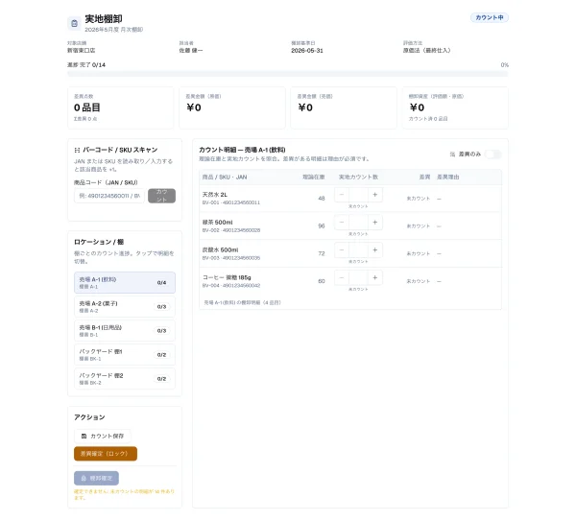This screenshot has width=576, height=521.
Task: Decrease count for 炭酸水 500ml
Action: (x=342, y=250)
